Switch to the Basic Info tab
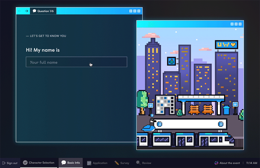Image resolution: width=260 pixels, height=168 pixels. coord(71,163)
